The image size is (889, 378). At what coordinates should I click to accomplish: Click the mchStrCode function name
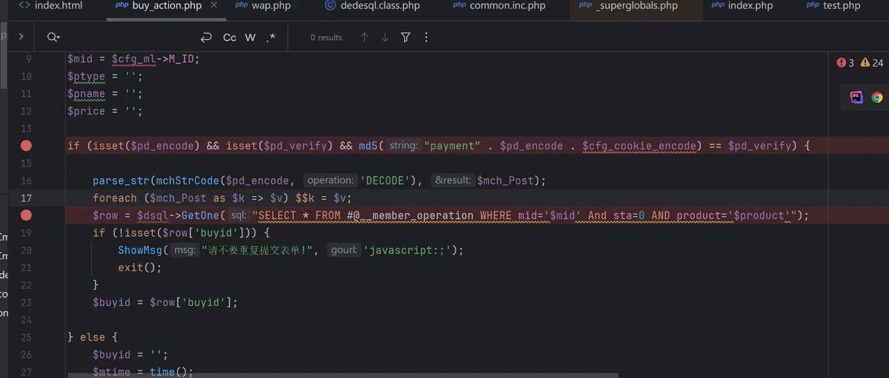point(188,180)
